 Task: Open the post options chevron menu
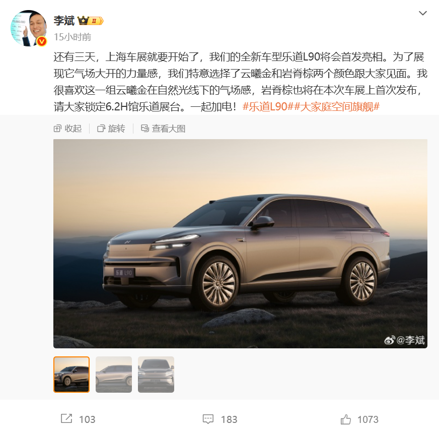pos(422,13)
